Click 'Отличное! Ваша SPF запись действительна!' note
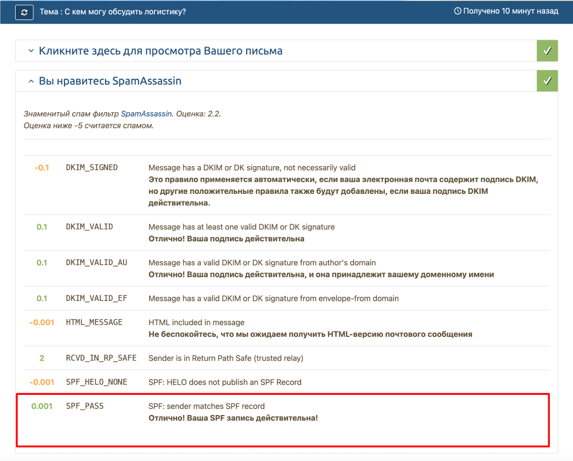 233,418
